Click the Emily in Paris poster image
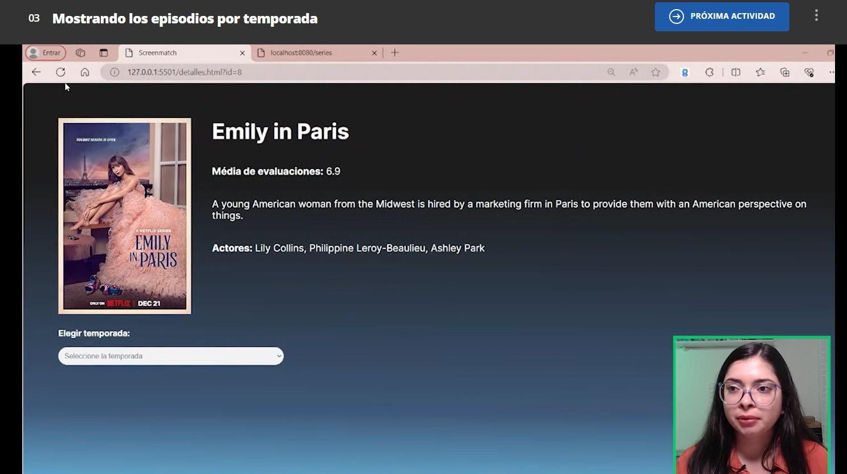Image resolution: width=847 pixels, height=474 pixels. click(x=125, y=216)
